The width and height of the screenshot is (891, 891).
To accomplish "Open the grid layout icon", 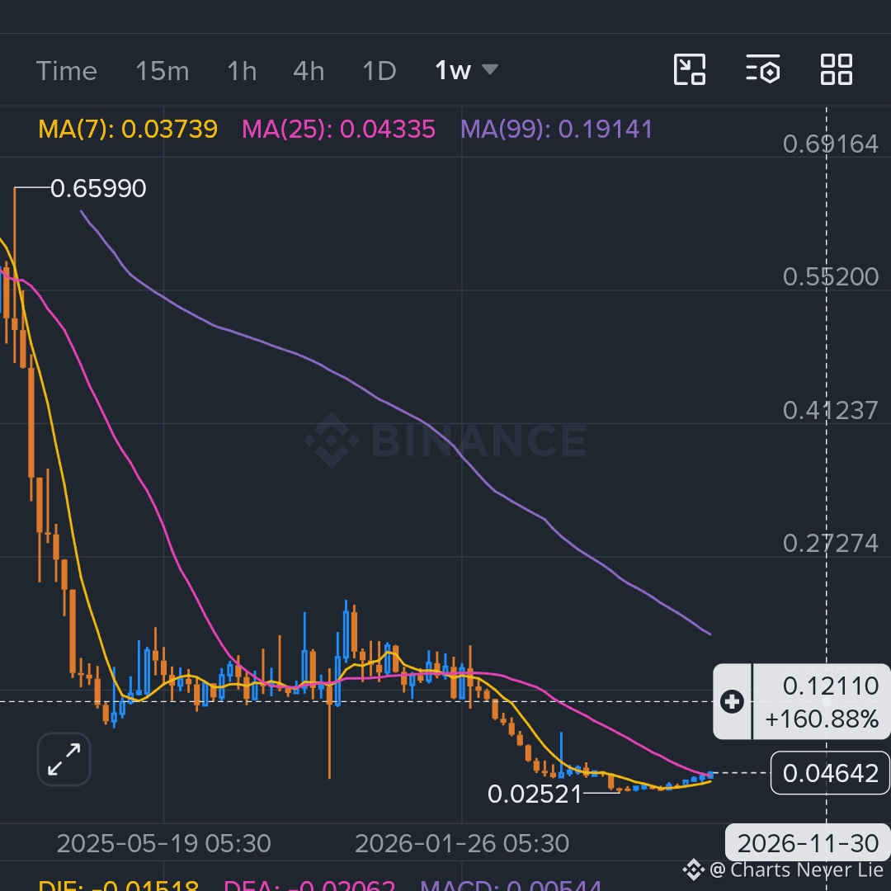I will [x=837, y=70].
